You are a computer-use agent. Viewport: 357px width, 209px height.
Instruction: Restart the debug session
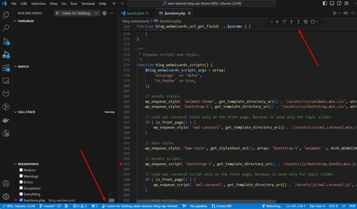coord(306,21)
